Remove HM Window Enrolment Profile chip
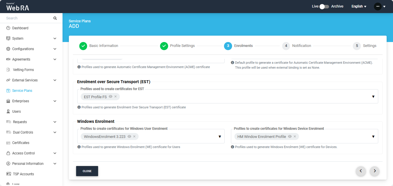This screenshot has width=393, height=186. (x=295, y=136)
